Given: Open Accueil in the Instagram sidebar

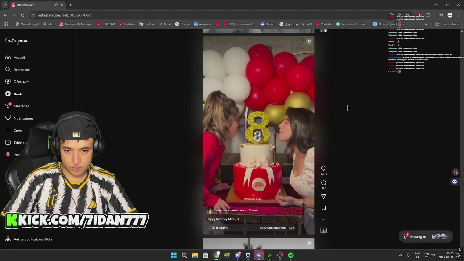Looking at the screenshot, I should (15, 57).
